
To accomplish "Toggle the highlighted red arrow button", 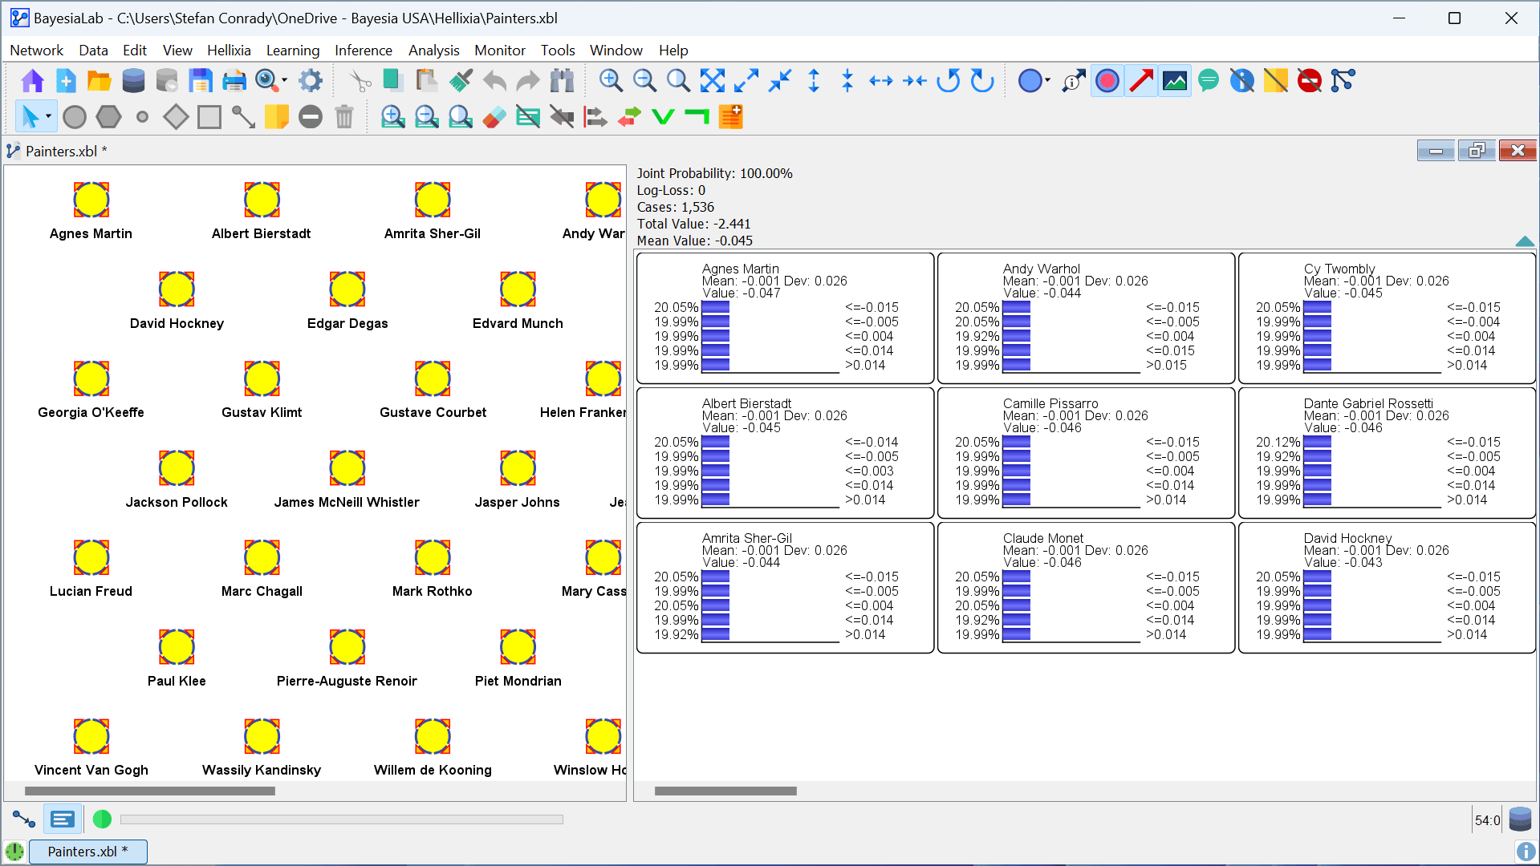I will tap(1141, 81).
